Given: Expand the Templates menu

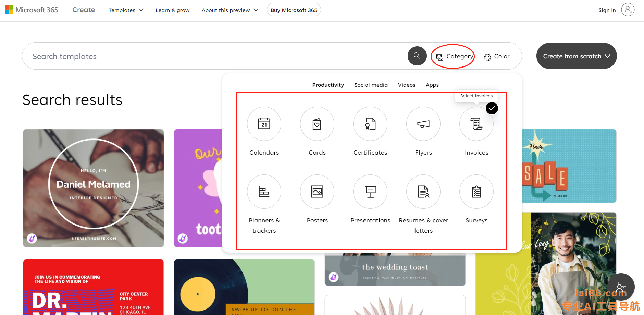Looking at the screenshot, I should point(126,10).
